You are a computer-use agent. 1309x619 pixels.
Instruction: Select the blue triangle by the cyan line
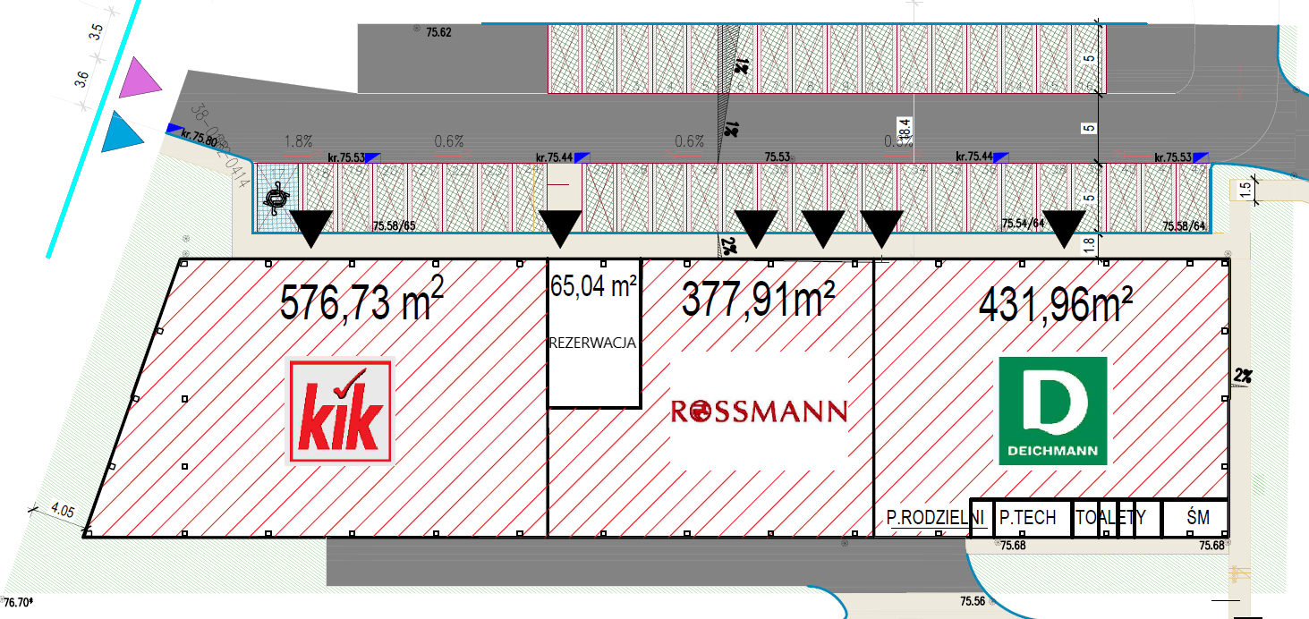pyautogui.click(x=121, y=133)
